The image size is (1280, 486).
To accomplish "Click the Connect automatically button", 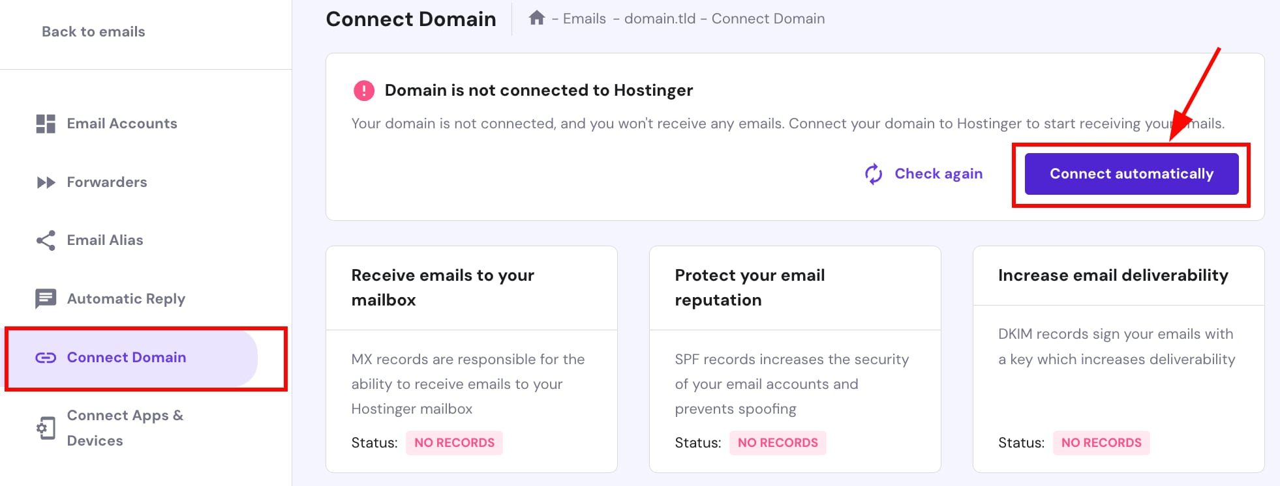I will (x=1131, y=173).
